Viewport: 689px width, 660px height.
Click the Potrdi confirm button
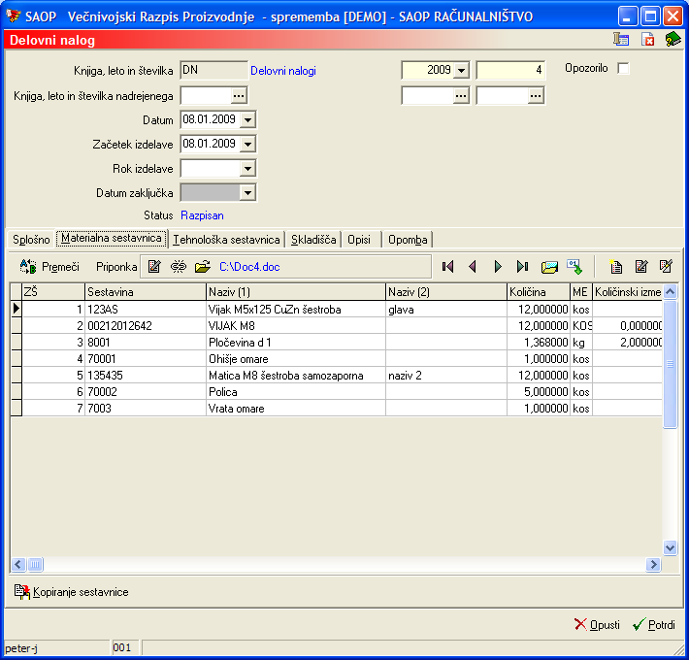653,624
